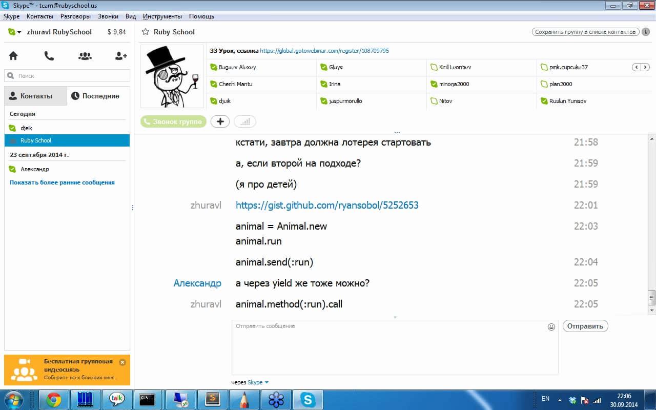Click the search contacts field
Screen dimensions: 656x410
click(x=67, y=76)
